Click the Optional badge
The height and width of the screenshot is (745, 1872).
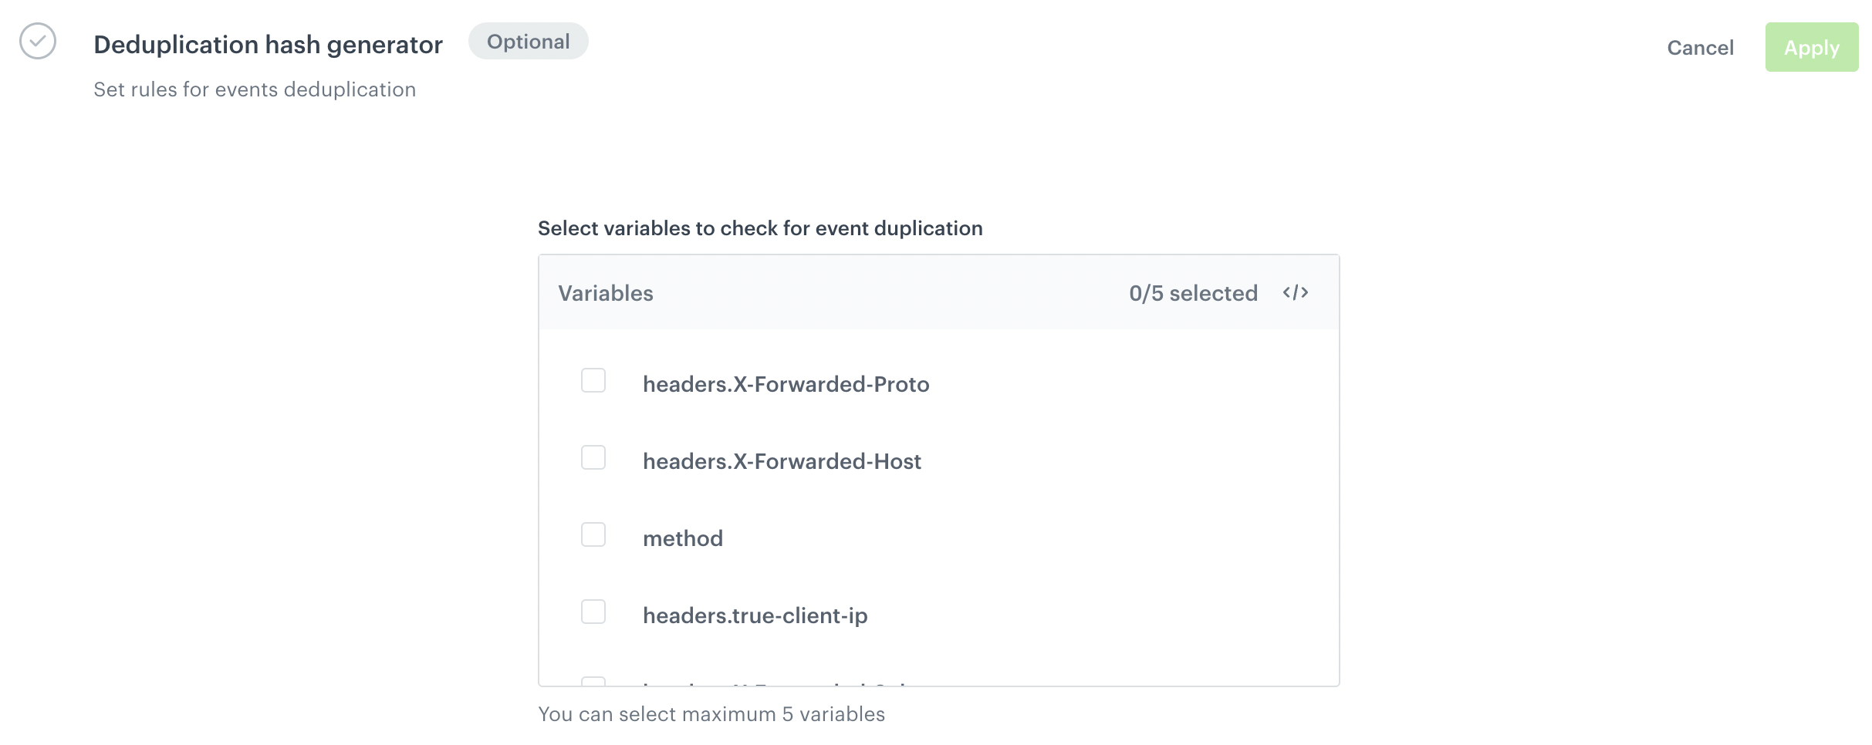[528, 41]
